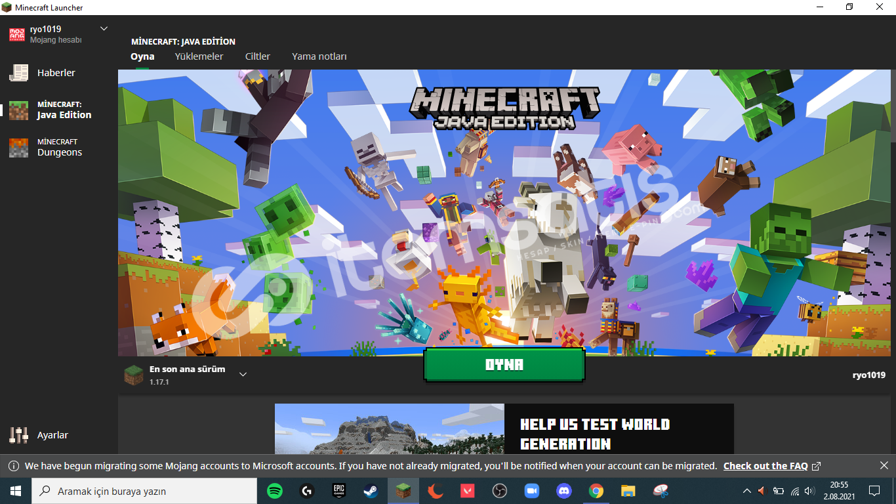Expand the version selector chevron

(243, 375)
